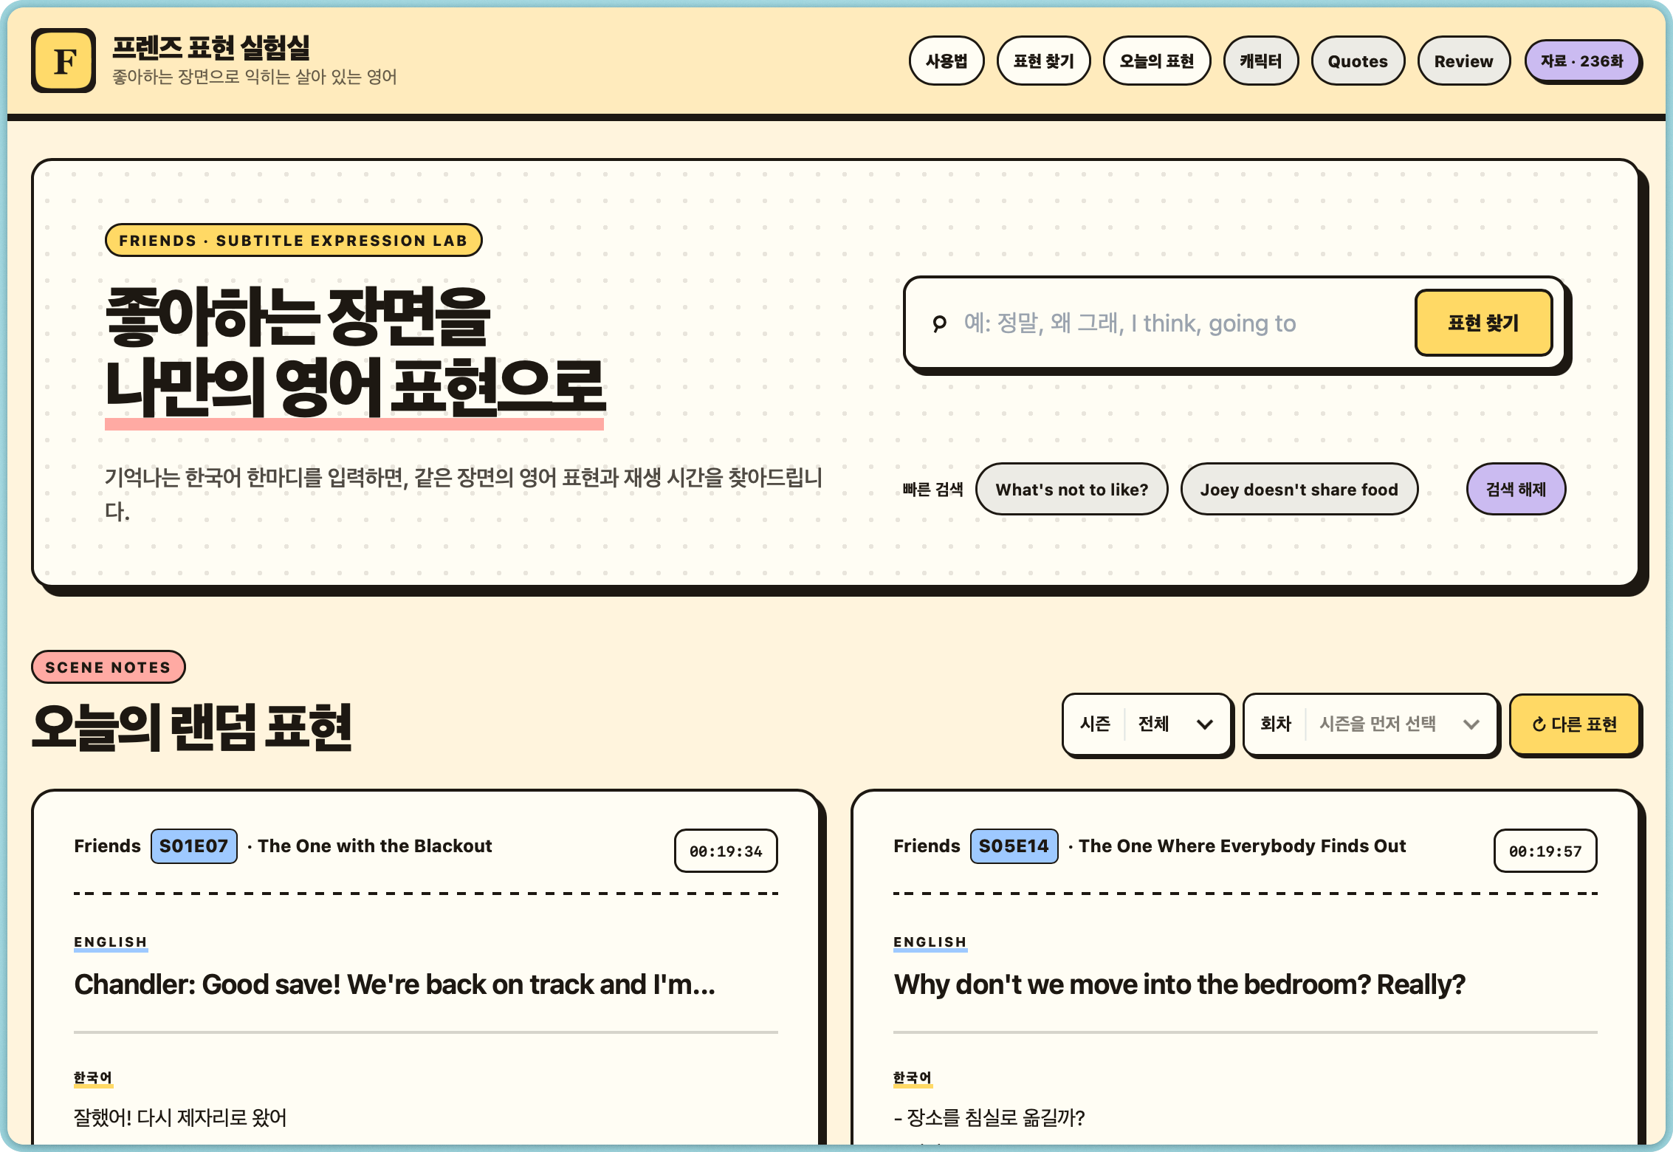1673x1152 pixels.
Task: Click the Chandler "Good save!" English line
Action: (x=395, y=984)
